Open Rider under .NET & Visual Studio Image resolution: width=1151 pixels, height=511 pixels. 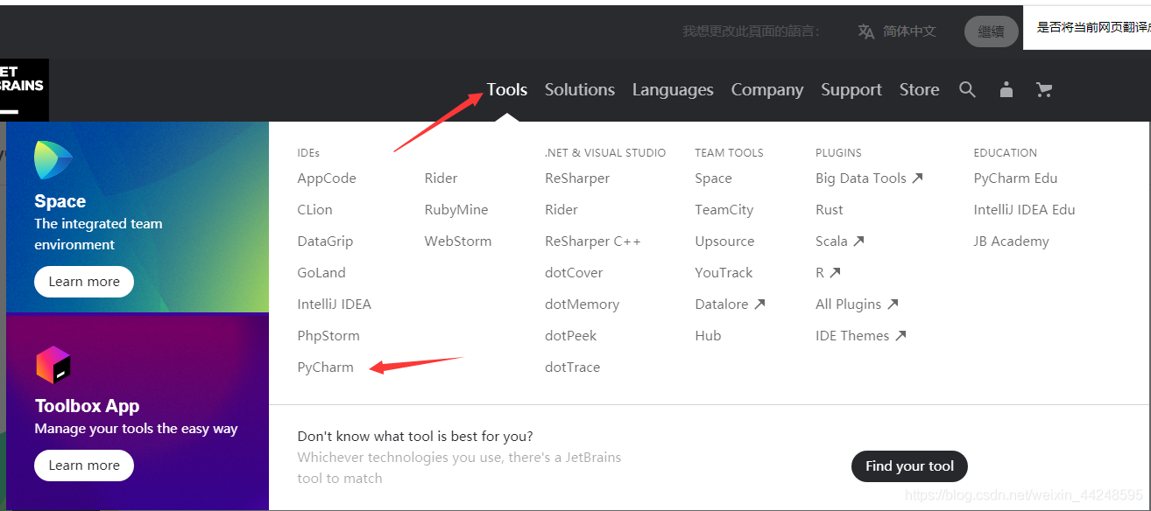pos(561,210)
